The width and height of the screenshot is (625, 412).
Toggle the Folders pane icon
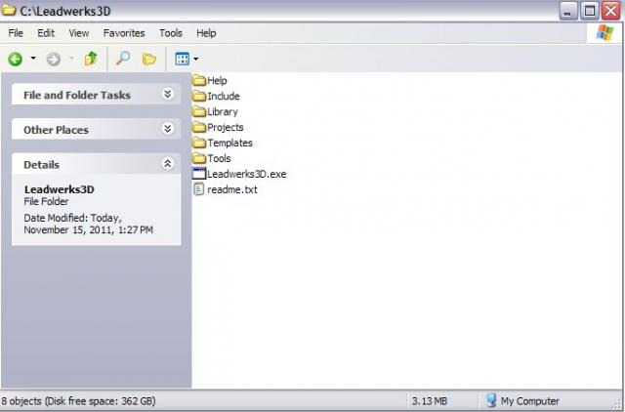tap(148, 59)
